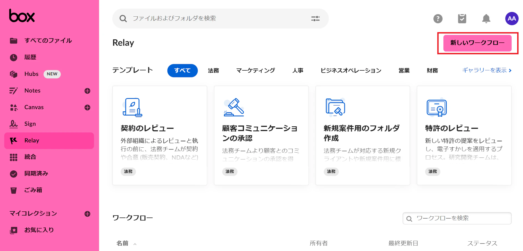
Task: Select the すべて template filter
Action: pyautogui.click(x=182, y=71)
